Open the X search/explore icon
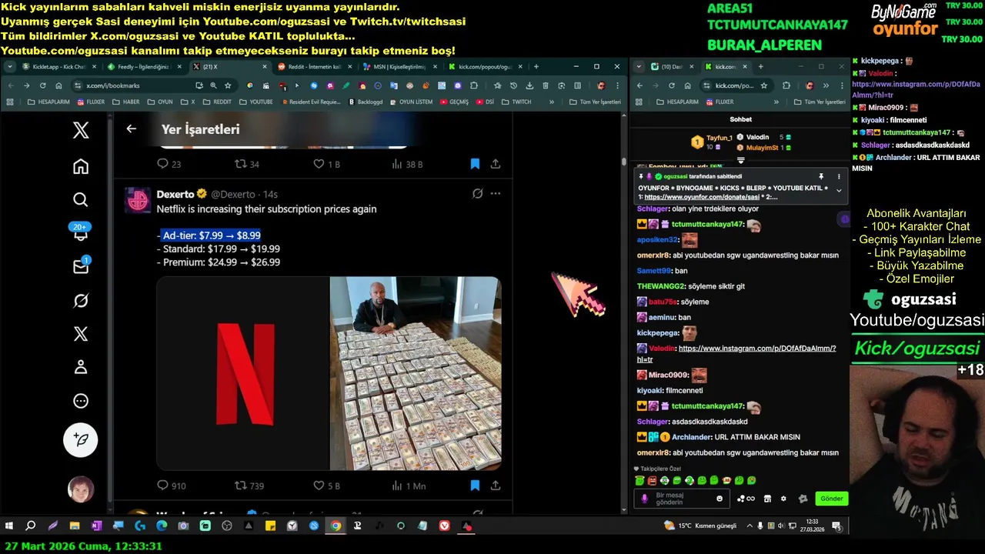 81,200
